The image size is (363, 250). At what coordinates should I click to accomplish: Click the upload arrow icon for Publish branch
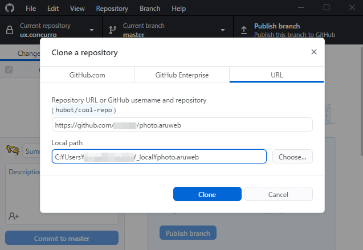click(244, 30)
